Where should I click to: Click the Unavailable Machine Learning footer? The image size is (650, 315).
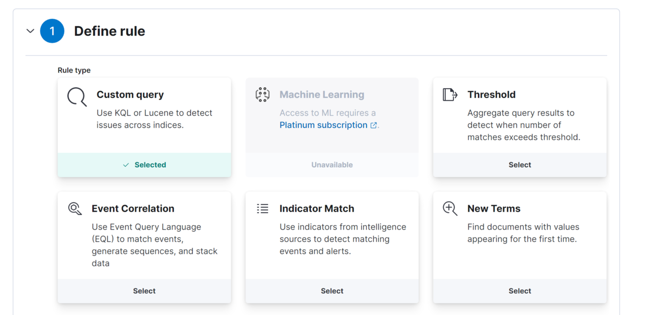pyautogui.click(x=332, y=165)
